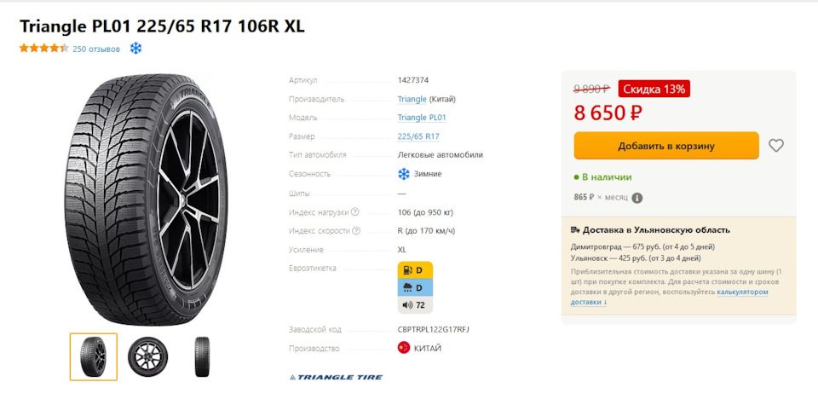Click the snowflake icon next to Зимние
This screenshot has width=818, height=405.
coord(404,174)
